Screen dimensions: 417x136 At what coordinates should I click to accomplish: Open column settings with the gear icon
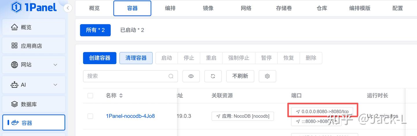267,76
